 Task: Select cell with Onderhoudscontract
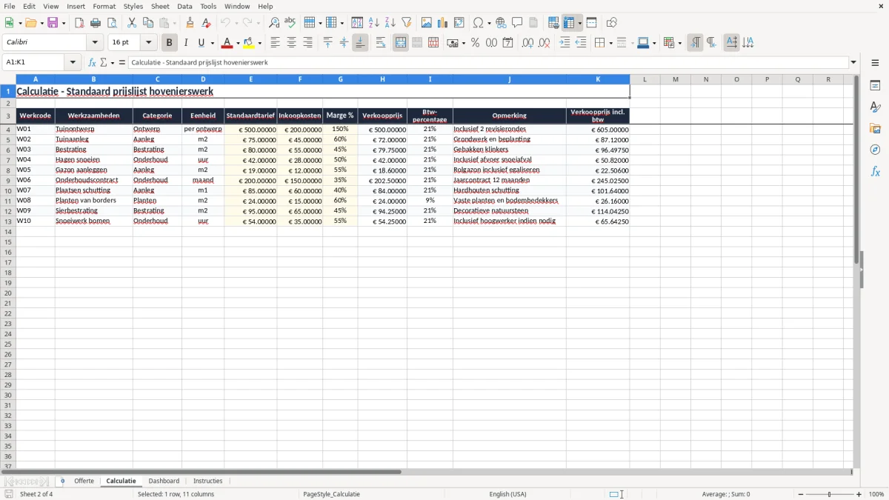93,180
